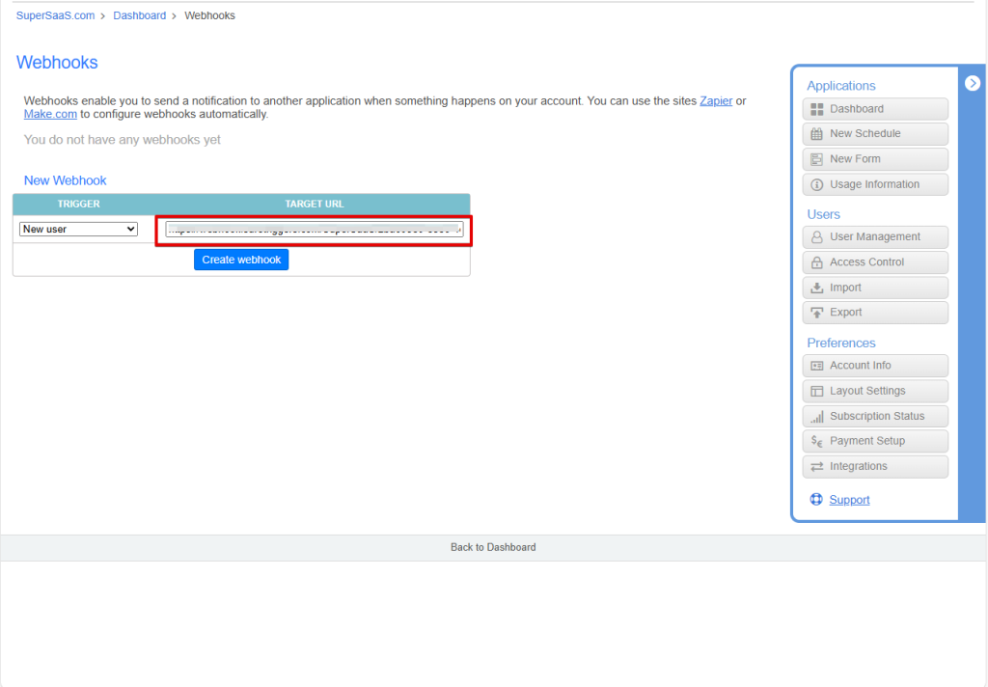Click the Support lifebuoy icon

(815, 500)
